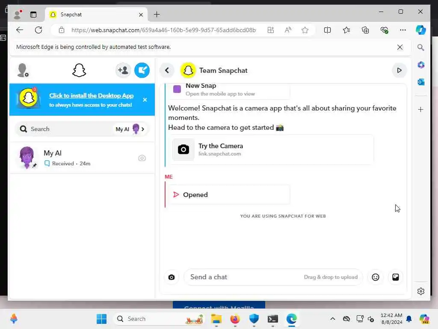438x329 pixels.
Task: Open Copilot icon in Edge toolbar
Action: point(421,30)
